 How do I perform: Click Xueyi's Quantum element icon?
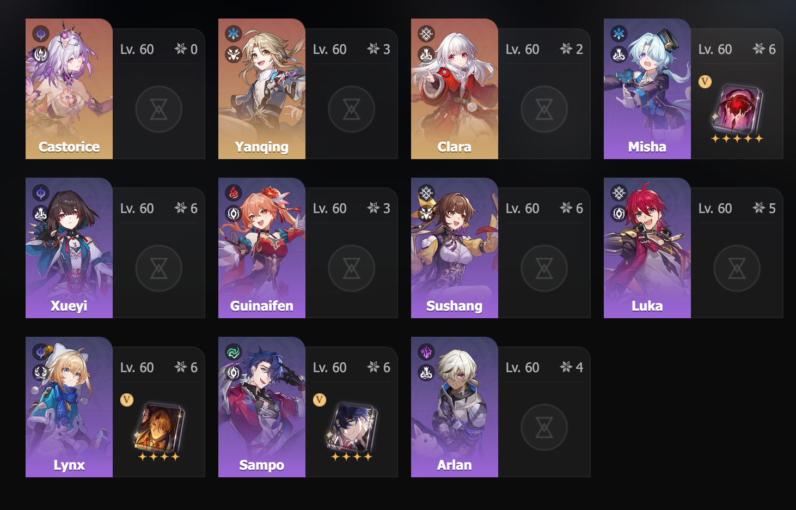tap(41, 193)
